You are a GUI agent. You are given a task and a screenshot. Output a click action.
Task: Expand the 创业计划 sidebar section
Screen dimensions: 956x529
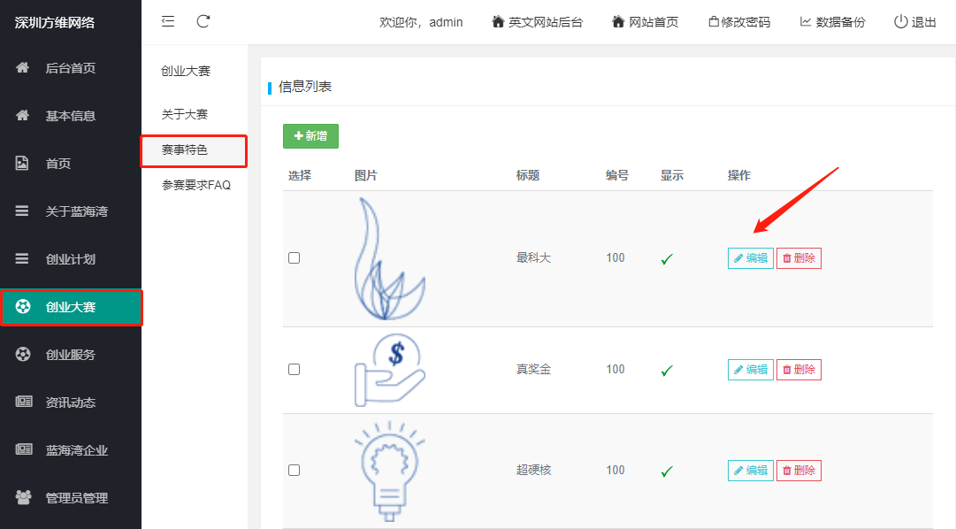pyautogui.click(x=71, y=259)
